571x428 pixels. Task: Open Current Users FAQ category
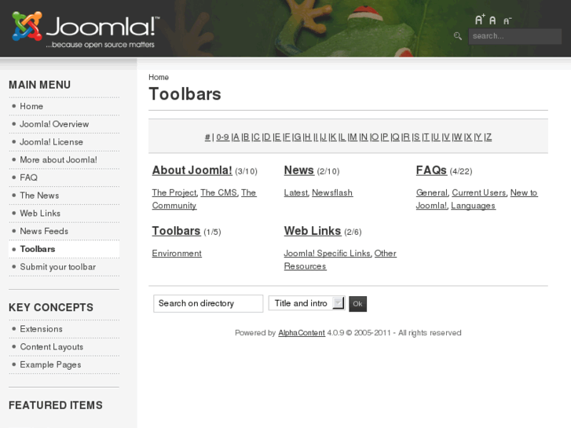coord(479,192)
